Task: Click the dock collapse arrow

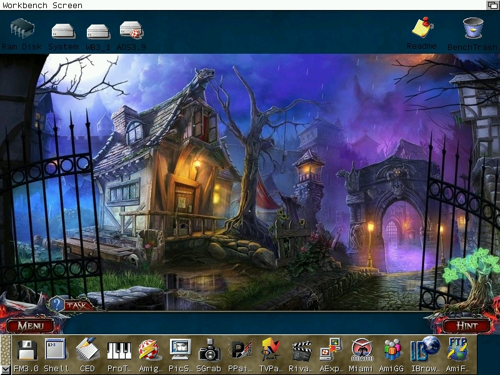Action: pos(6,370)
